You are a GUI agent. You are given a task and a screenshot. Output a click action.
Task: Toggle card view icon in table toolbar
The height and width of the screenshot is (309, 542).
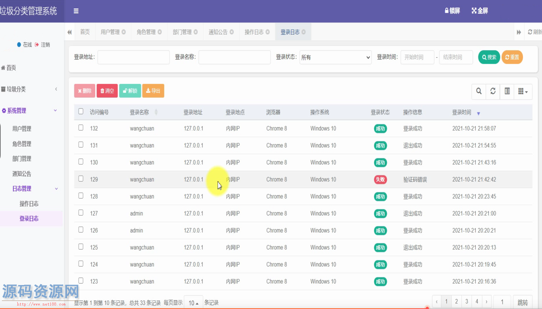(x=507, y=91)
